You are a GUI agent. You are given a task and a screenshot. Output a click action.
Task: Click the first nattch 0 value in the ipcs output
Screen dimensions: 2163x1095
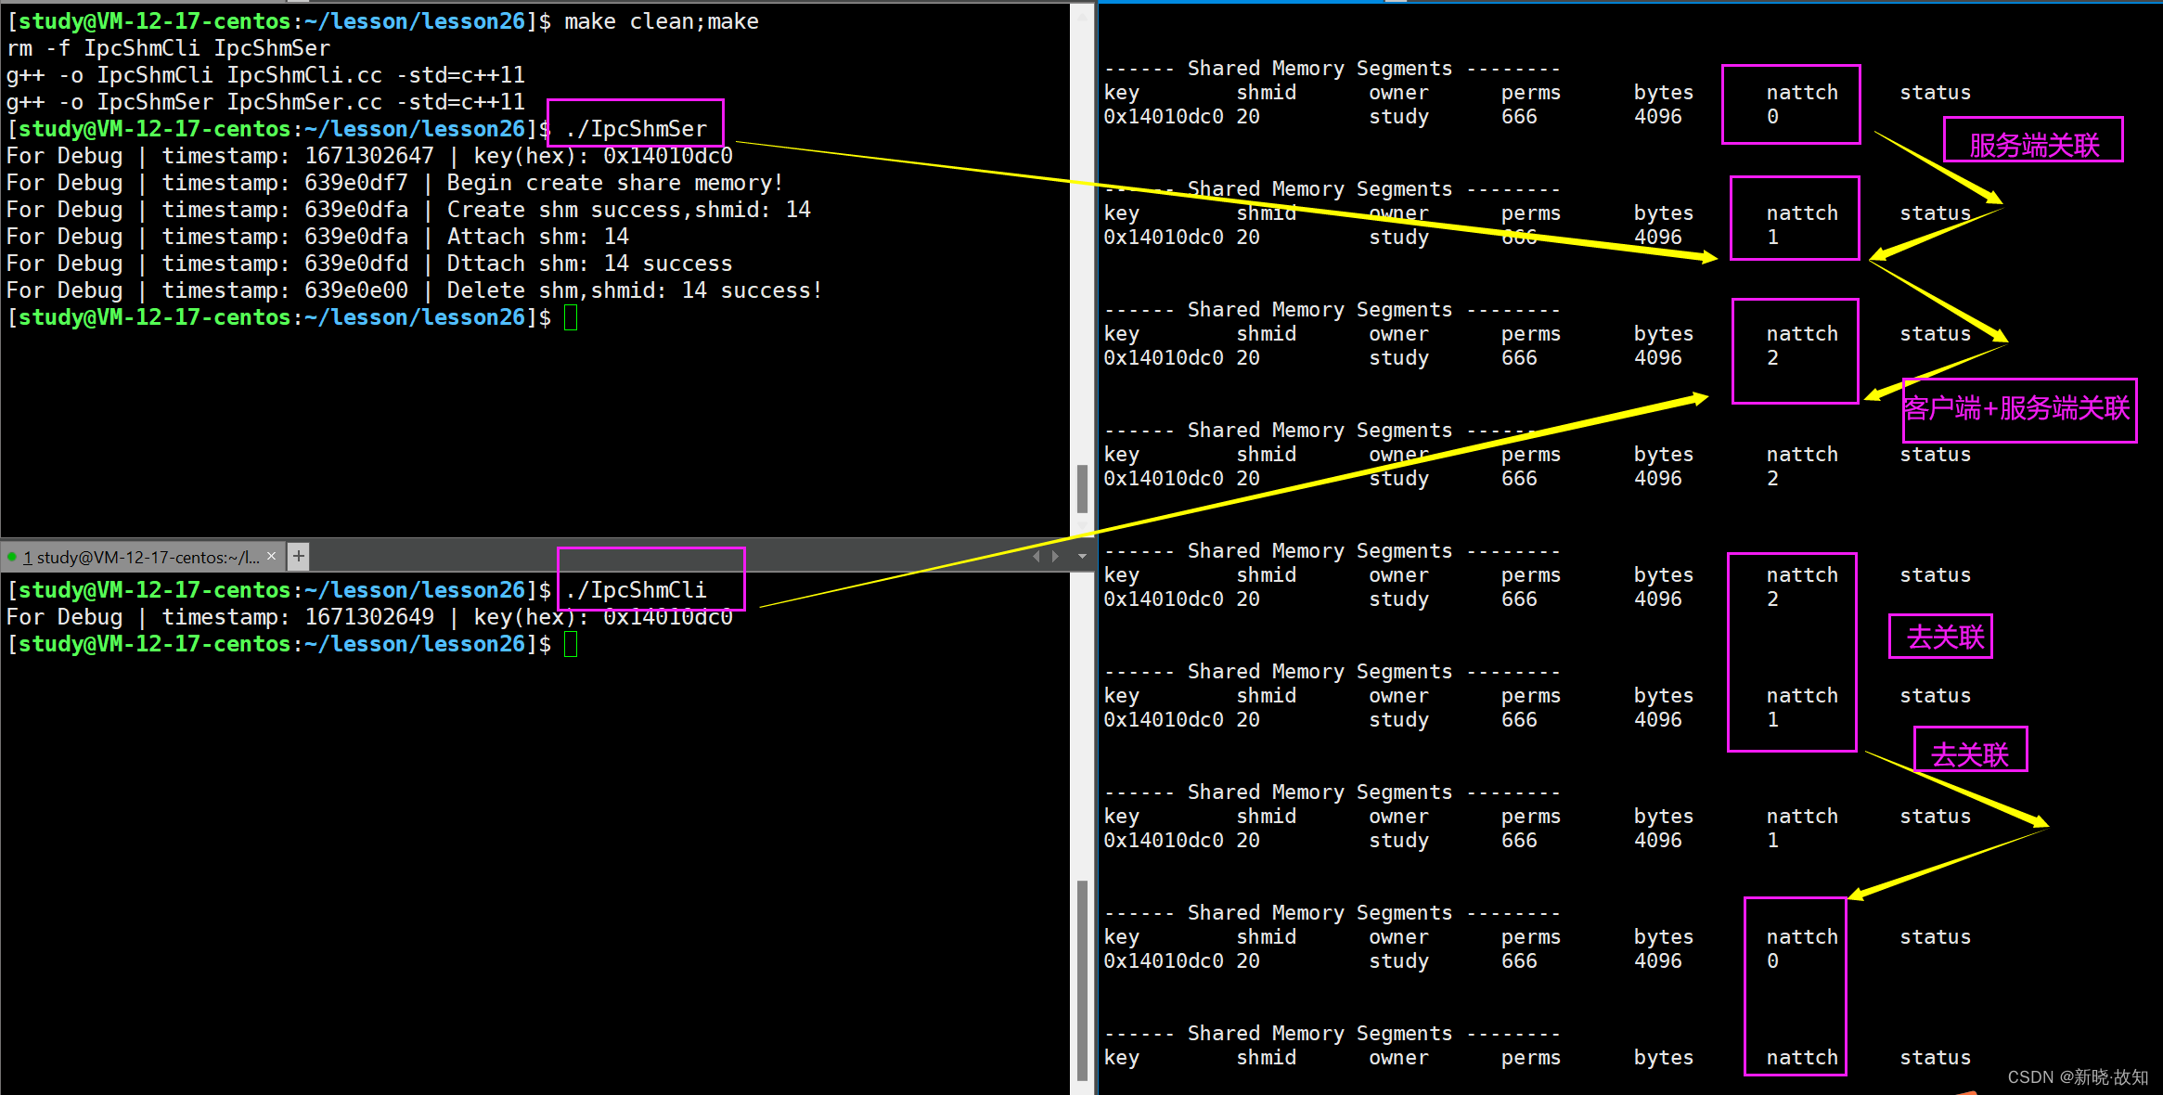pyautogui.click(x=1772, y=117)
